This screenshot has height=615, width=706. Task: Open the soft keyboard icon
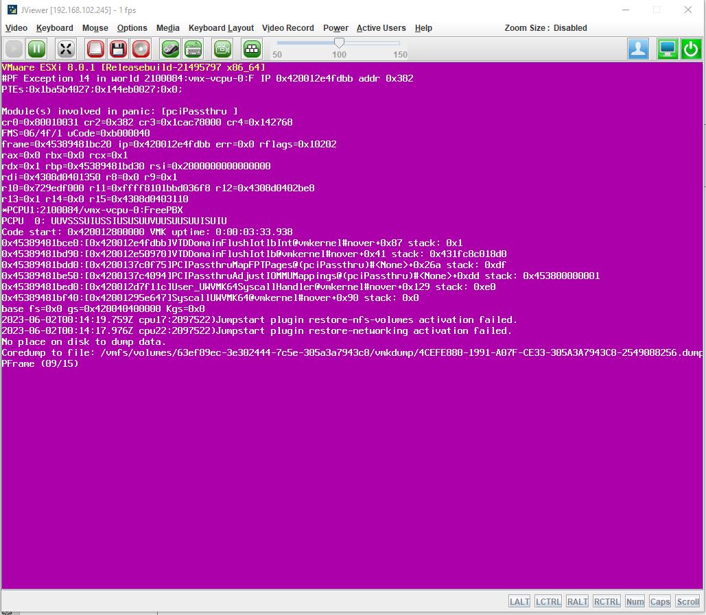click(x=193, y=49)
